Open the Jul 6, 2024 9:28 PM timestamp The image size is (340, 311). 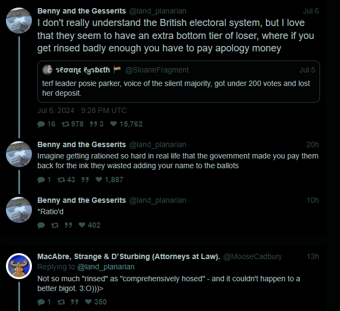click(82, 110)
